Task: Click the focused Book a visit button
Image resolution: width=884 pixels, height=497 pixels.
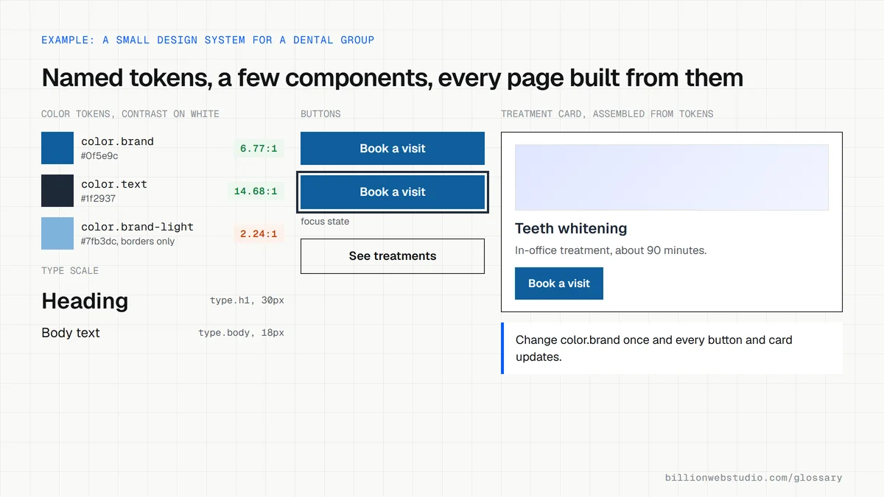Action: tap(393, 191)
